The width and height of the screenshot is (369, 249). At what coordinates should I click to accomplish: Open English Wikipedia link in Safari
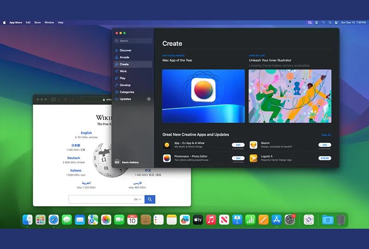[86, 133]
